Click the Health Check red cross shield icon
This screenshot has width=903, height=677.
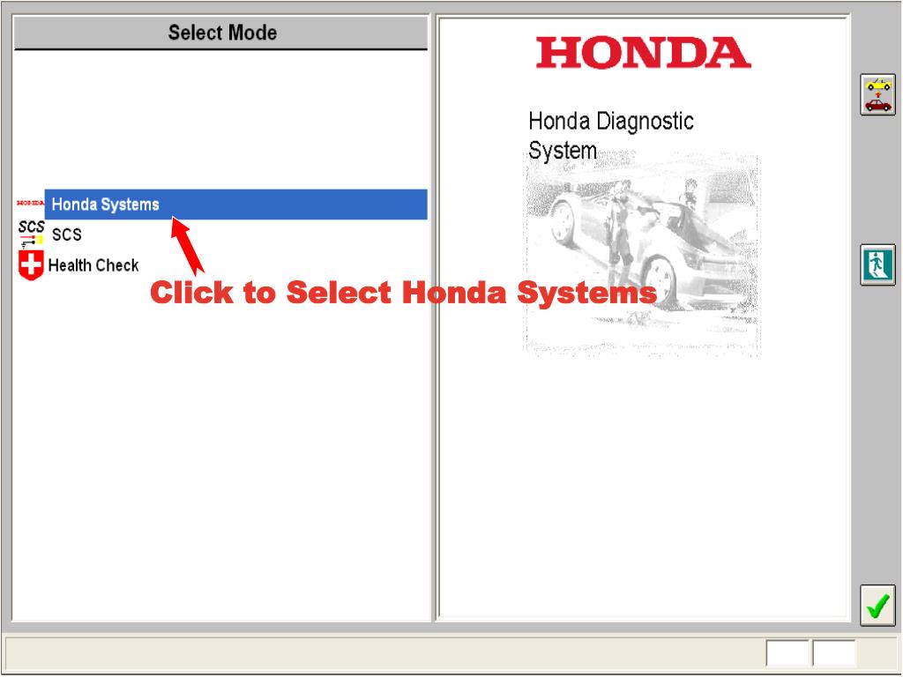tap(31, 265)
